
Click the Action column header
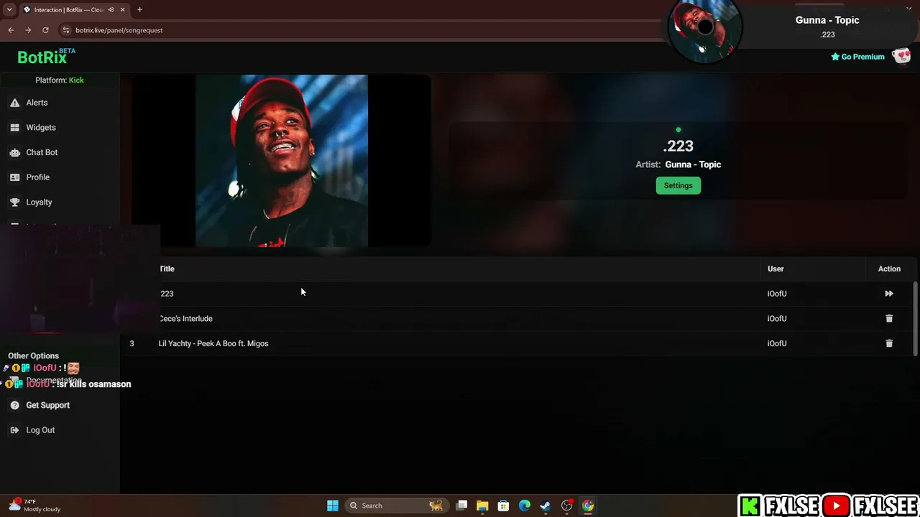(889, 269)
